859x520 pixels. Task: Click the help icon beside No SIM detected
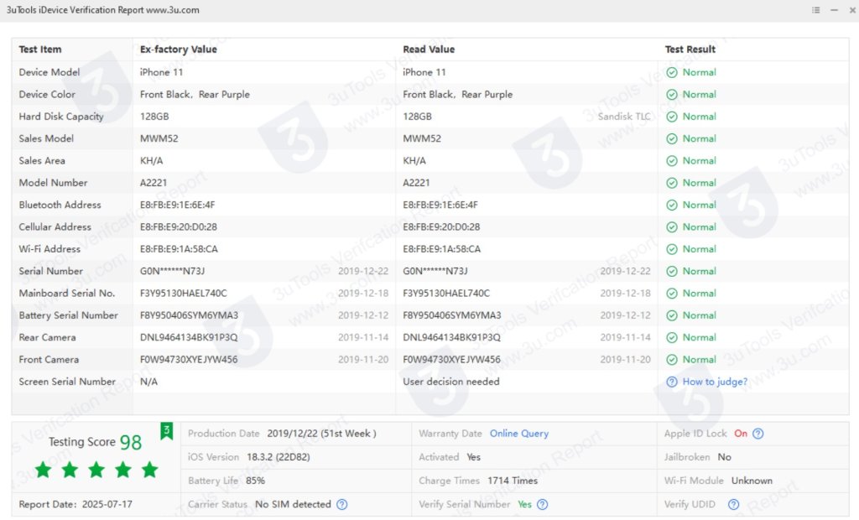pos(342,504)
